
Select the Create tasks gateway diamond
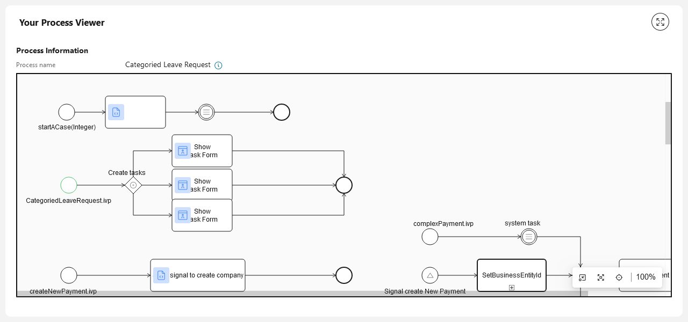click(133, 185)
